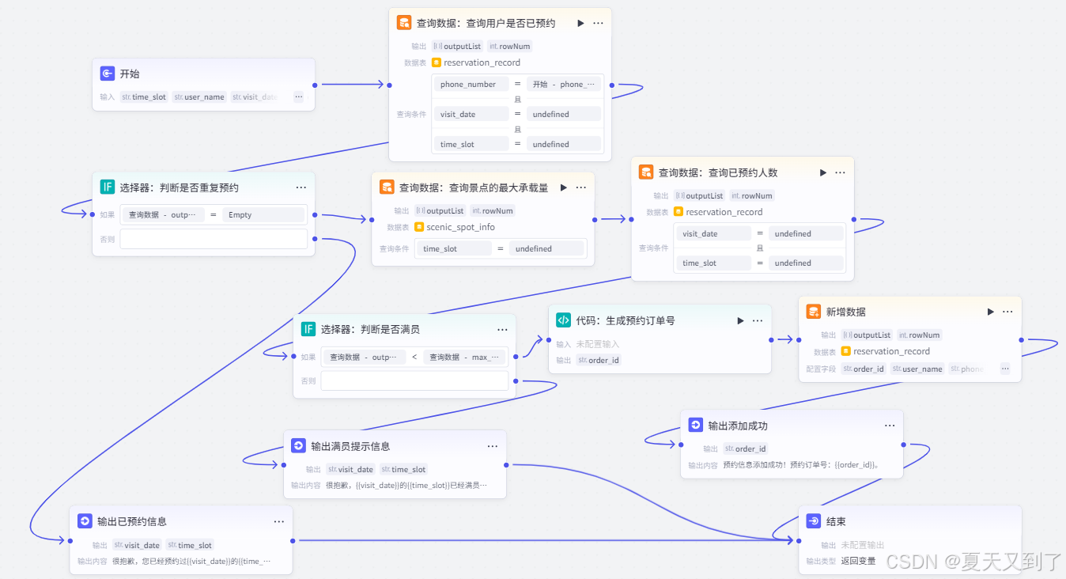Expand hidden inputs in 开始 node
Viewport: 1066px width, 579px height.
pos(298,96)
